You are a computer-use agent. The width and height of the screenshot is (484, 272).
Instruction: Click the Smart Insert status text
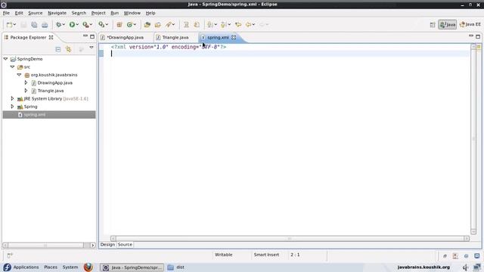[266, 255]
